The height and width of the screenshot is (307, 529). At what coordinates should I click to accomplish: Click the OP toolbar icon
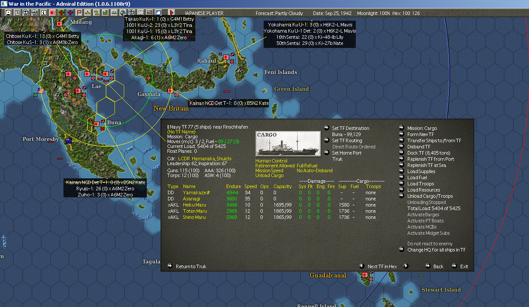click(141, 13)
